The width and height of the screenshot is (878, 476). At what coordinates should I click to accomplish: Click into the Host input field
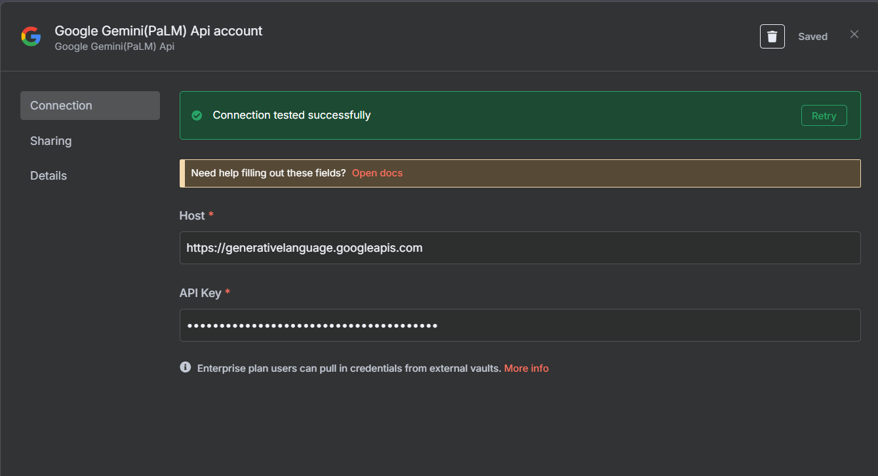point(520,248)
